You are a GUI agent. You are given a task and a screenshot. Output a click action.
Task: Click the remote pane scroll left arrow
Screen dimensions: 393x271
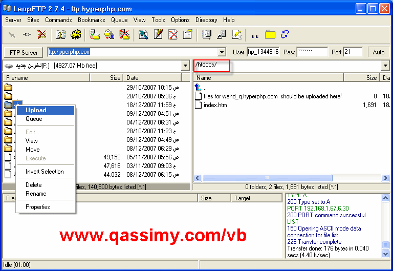click(x=197, y=178)
